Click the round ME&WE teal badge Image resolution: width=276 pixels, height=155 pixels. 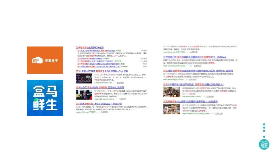click(264, 144)
